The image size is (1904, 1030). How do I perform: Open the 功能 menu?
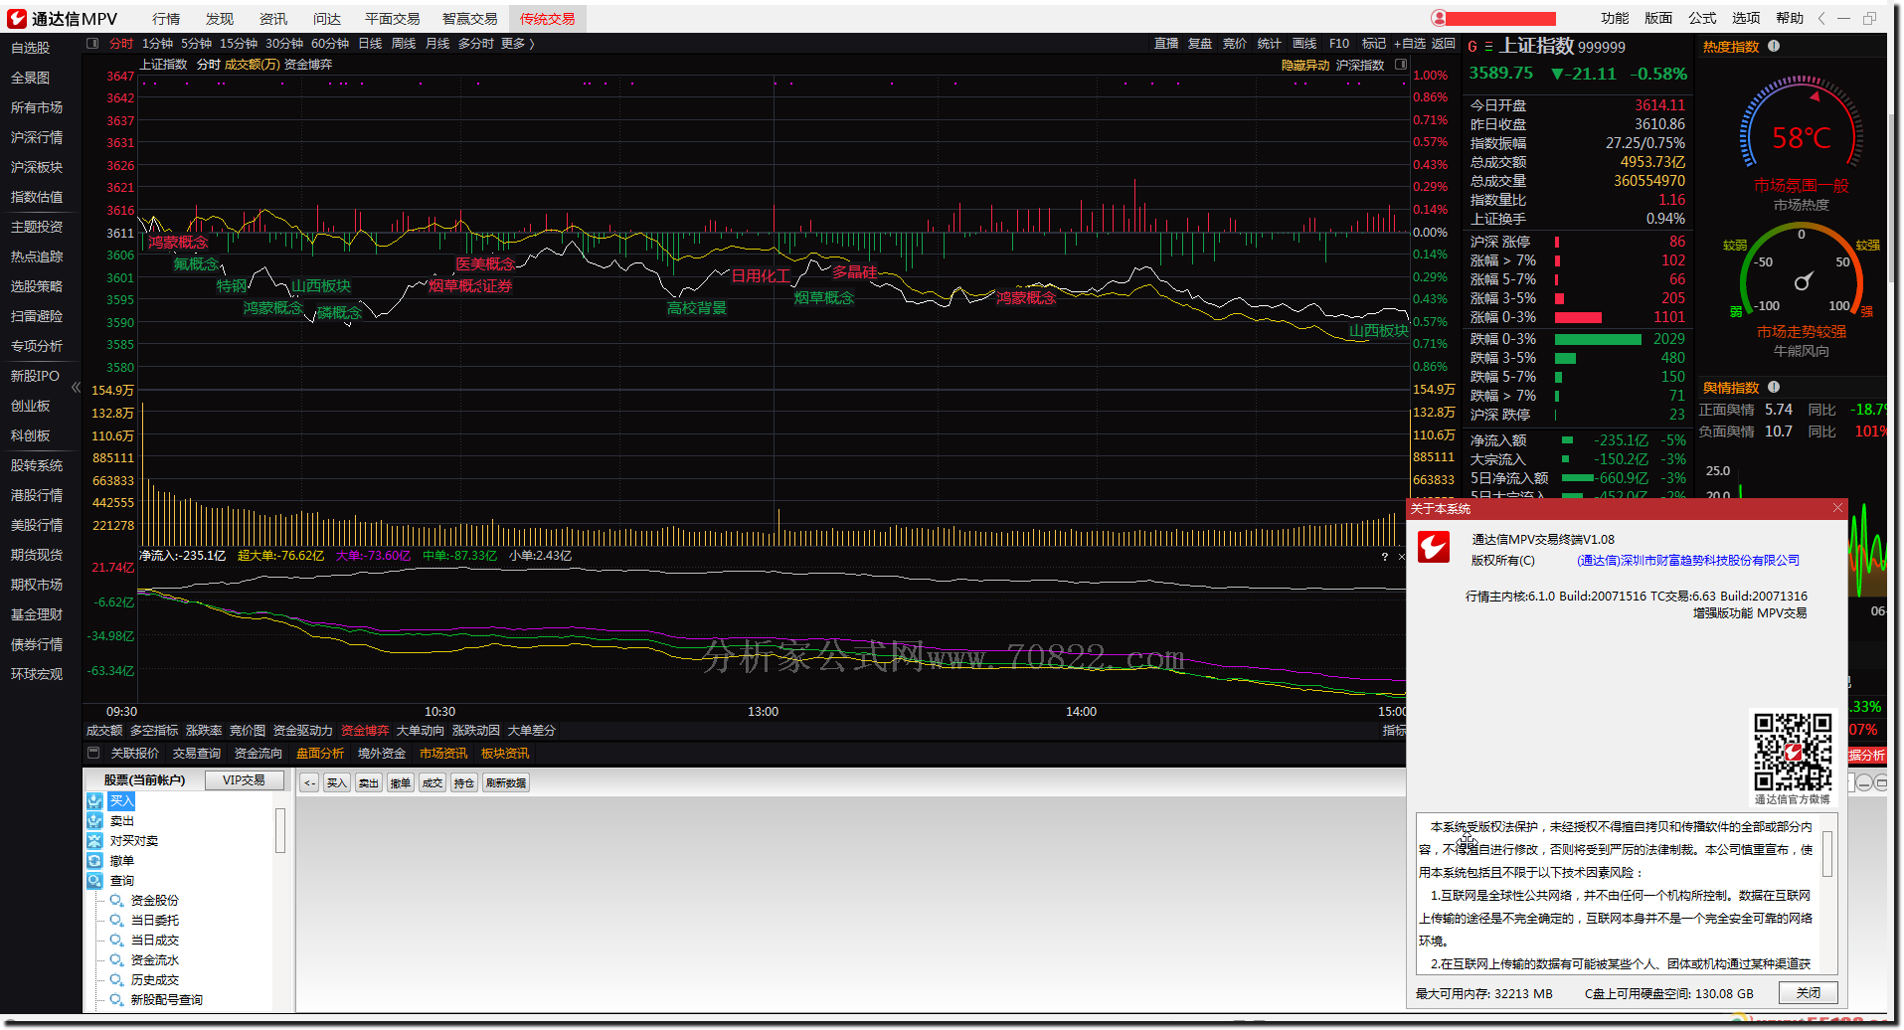pos(1615,18)
